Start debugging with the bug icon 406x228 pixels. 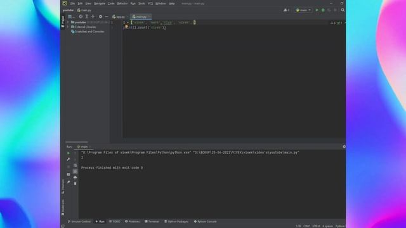[x=323, y=10]
